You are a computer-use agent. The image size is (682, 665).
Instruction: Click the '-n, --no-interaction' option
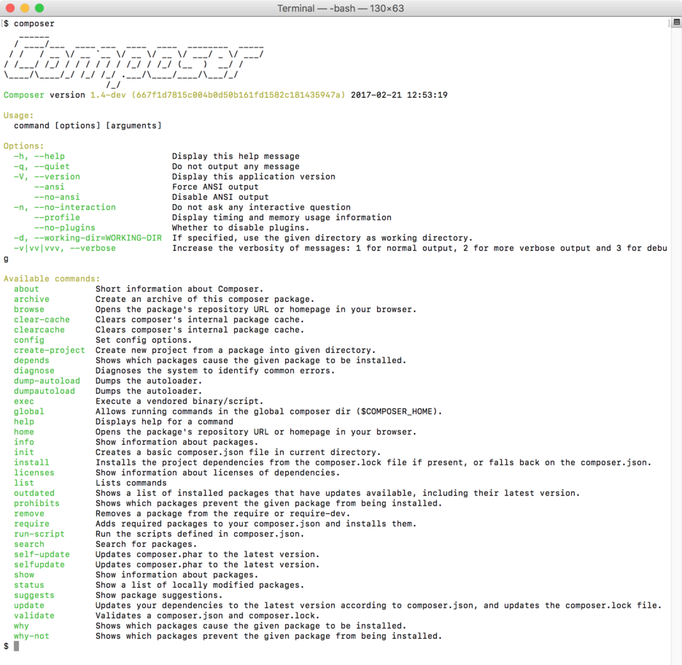click(65, 208)
